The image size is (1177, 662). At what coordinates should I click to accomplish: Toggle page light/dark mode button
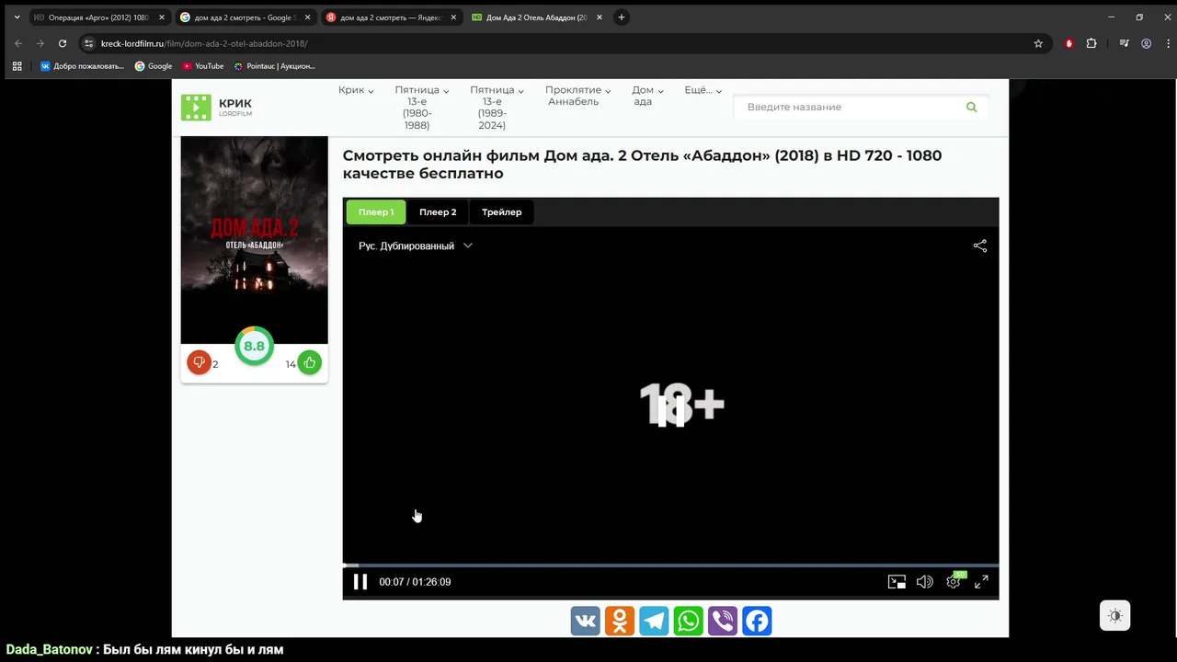pyautogui.click(x=1115, y=615)
